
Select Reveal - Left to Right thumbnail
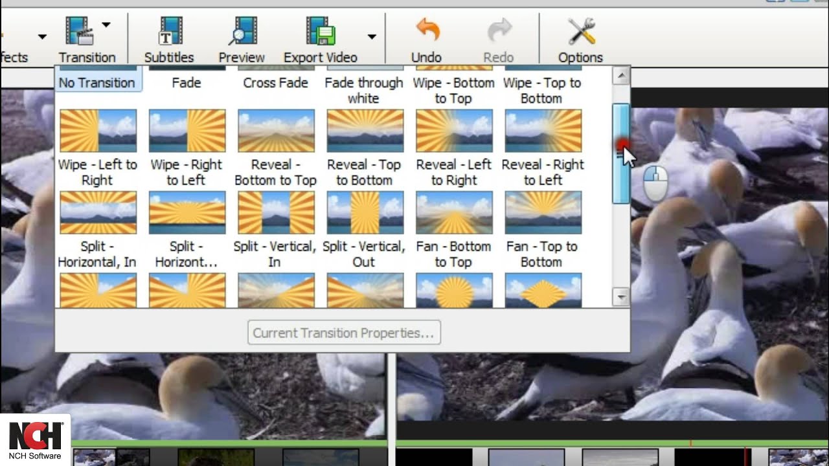click(x=455, y=130)
